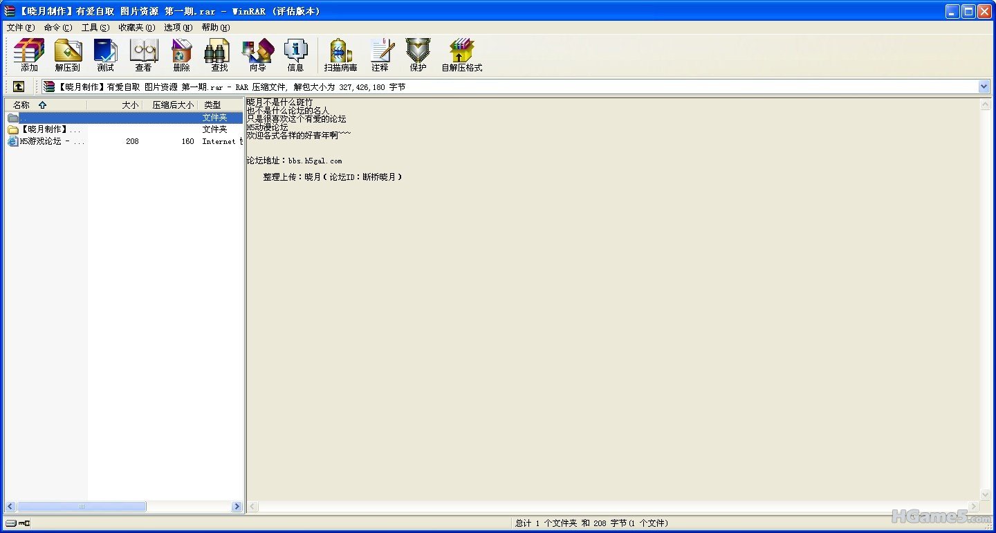
Task: Run the 测试 (Test) archive tool
Action: pos(105,55)
